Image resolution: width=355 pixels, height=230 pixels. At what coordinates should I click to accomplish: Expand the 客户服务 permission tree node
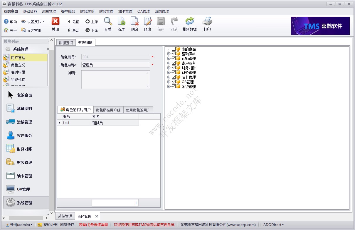tap(169, 63)
